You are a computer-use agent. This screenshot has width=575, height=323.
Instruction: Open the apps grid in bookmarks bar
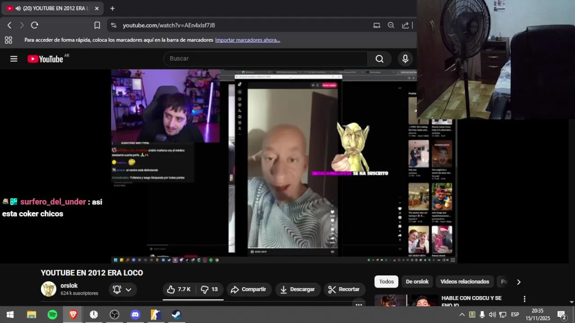pos(8,40)
